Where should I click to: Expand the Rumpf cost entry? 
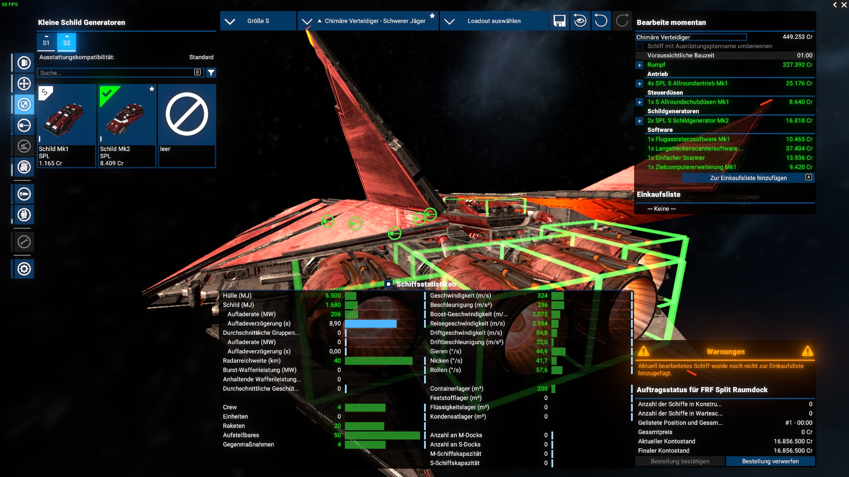tap(639, 65)
